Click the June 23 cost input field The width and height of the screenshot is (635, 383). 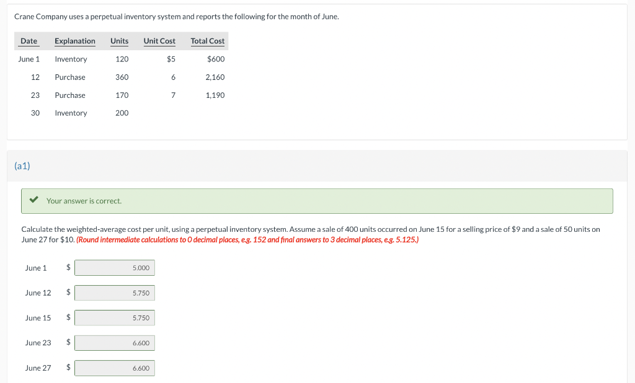[115, 343]
